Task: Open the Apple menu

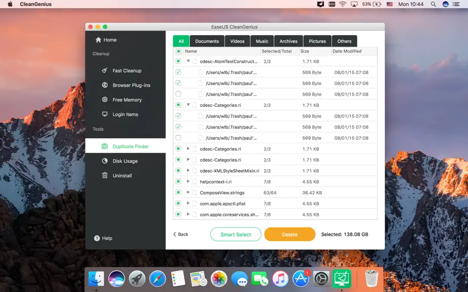Action: (x=10, y=4)
